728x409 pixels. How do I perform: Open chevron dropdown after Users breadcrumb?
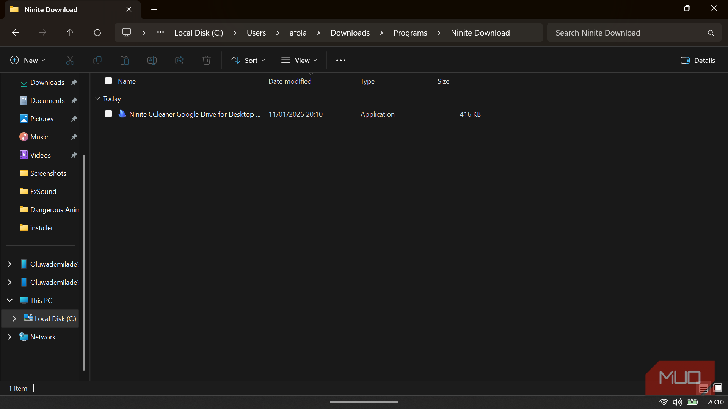click(x=278, y=33)
